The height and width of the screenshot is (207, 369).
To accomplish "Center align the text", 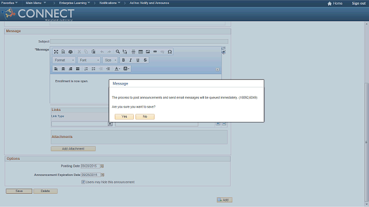I will (x=63, y=68).
